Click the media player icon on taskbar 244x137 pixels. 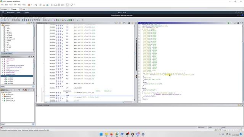click(x=133, y=134)
